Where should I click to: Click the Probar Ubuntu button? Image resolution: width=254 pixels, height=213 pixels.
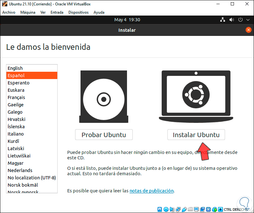(x=104, y=135)
